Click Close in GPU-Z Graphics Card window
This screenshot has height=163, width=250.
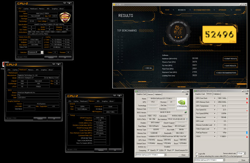pos(183,155)
